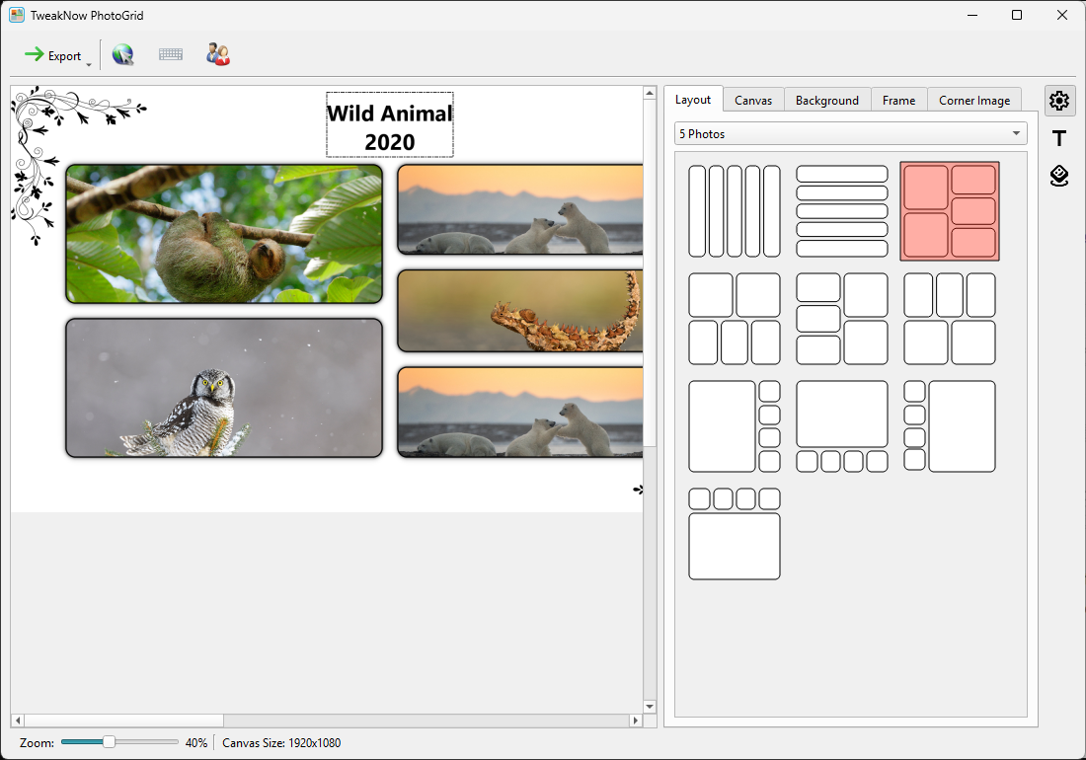This screenshot has height=760, width=1086.
Task: Click the Zoom slider handle
Action: (x=109, y=742)
